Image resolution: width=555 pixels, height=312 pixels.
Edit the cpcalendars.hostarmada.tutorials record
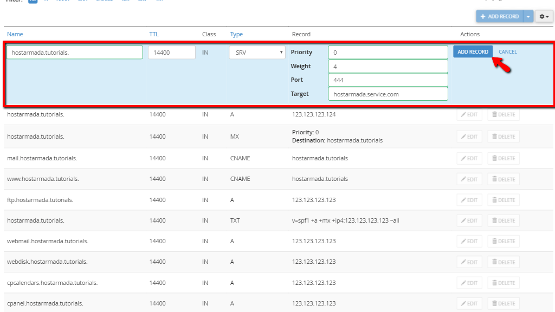click(x=469, y=283)
